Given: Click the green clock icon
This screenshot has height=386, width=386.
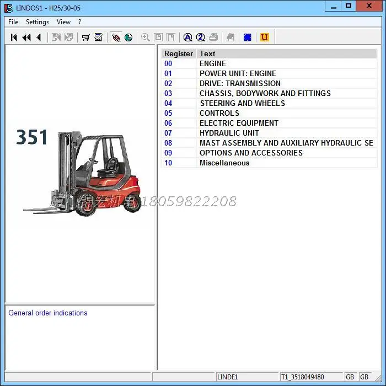Looking at the screenshot, I should tap(128, 37).
